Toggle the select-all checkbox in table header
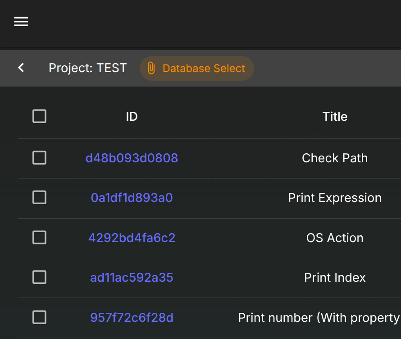The image size is (401, 339). coord(40,116)
